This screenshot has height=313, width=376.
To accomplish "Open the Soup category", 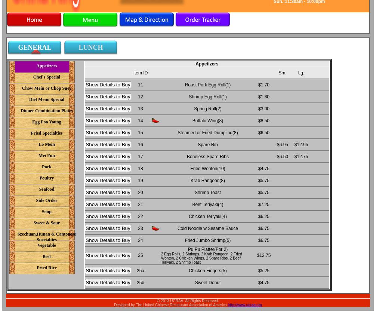I will click(46, 212).
